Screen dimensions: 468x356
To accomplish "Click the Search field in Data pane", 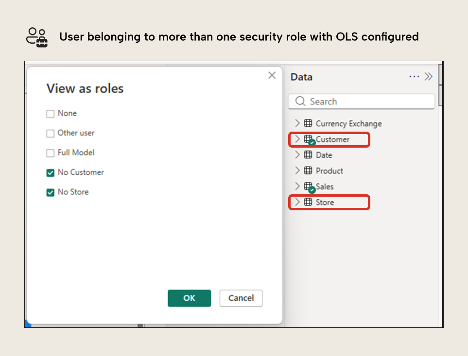I will [362, 102].
